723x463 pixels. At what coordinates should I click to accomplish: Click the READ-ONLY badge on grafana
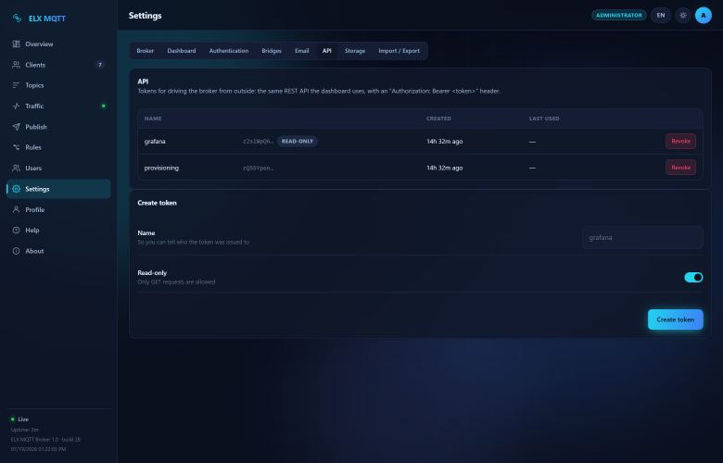298,141
